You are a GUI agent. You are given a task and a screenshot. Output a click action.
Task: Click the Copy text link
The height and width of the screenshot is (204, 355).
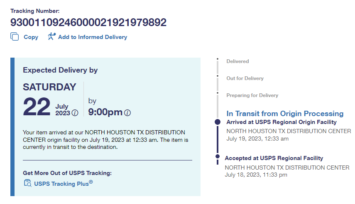tap(31, 37)
